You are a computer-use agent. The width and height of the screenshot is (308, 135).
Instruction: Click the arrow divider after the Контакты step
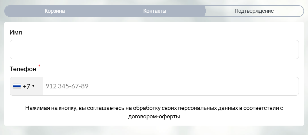click(x=205, y=11)
